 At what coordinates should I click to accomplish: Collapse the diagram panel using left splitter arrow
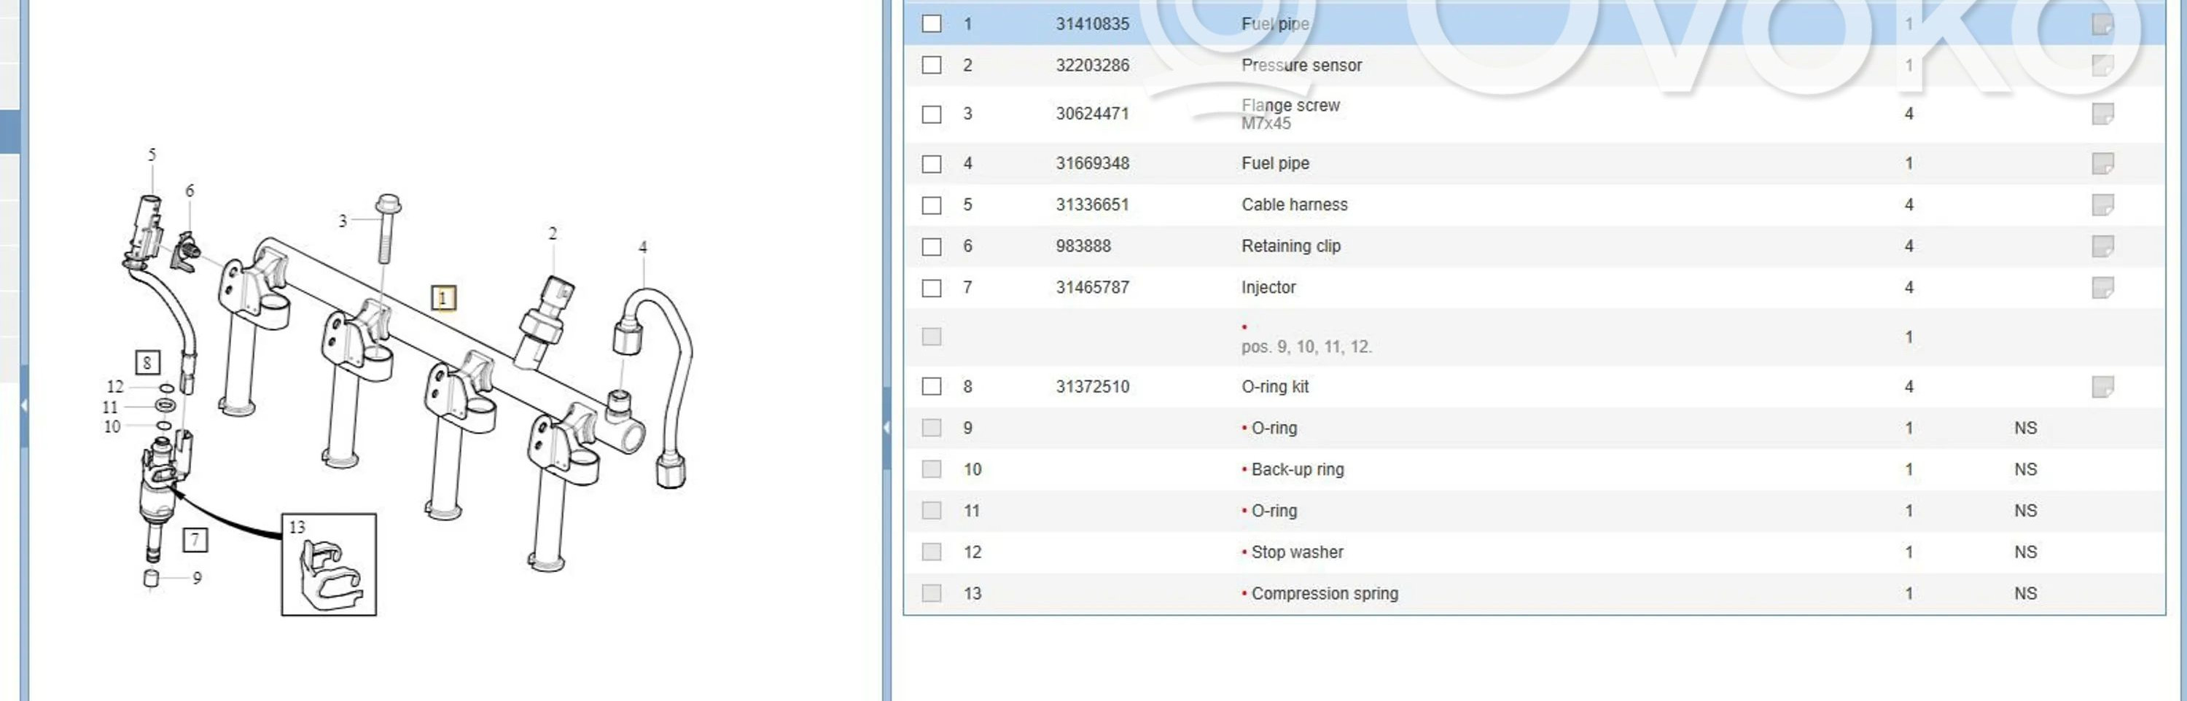coord(24,406)
